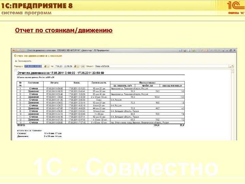Viewport: 245px width, 184px height.
Task: Click 'Стоянка' in row number 1
Action: tap(34, 89)
